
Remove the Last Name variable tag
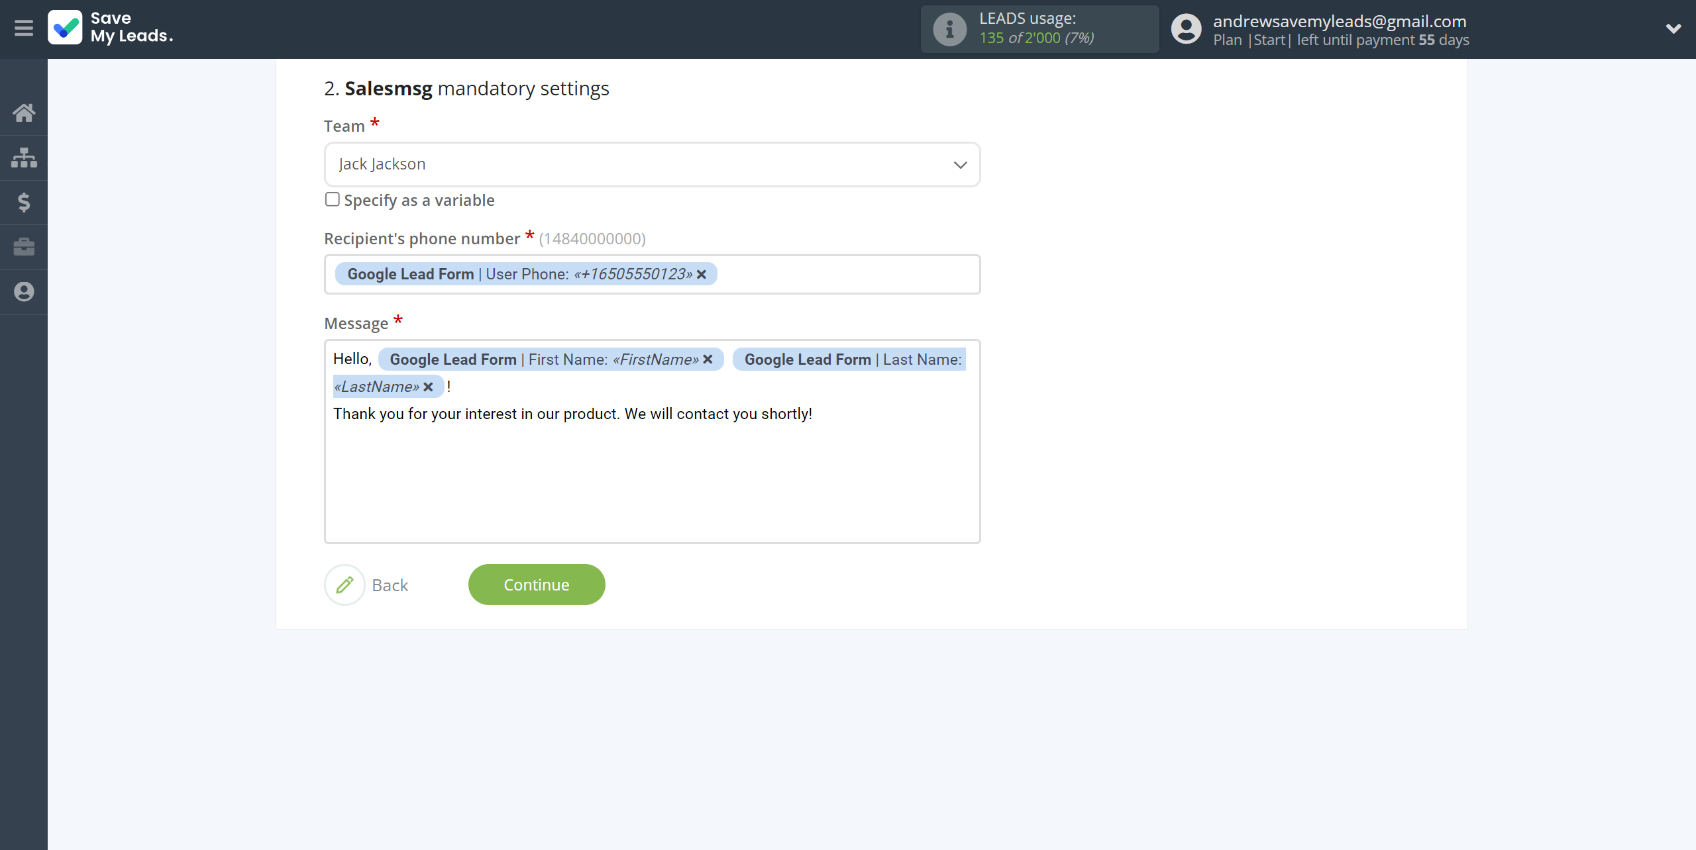[x=428, y=387]
